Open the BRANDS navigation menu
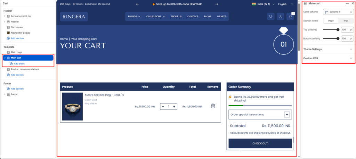 click(134, 16)
